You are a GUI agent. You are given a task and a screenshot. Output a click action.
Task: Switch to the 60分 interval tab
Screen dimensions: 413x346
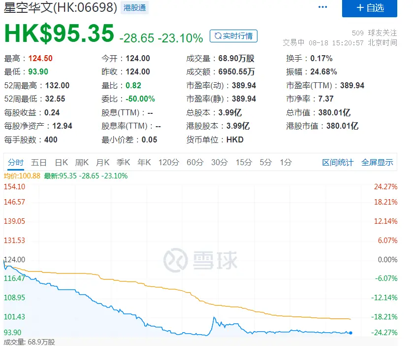(195, 162)
